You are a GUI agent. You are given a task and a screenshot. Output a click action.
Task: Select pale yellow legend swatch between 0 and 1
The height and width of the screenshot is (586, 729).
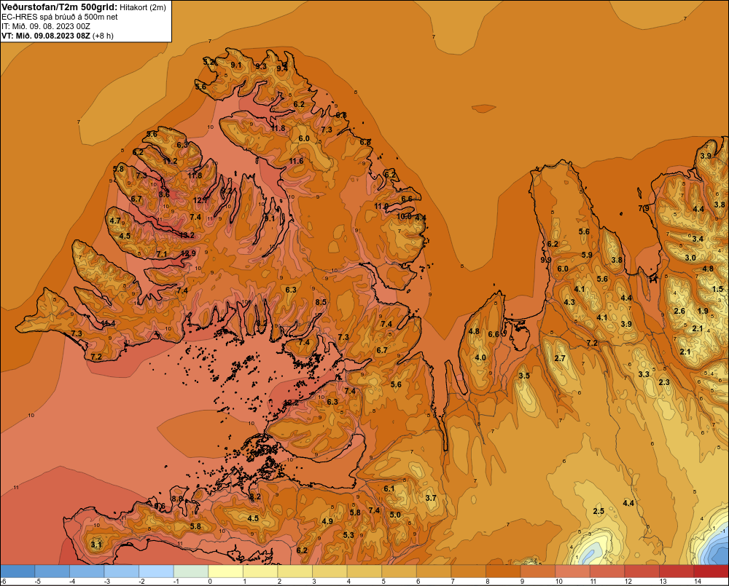point(225,571)
